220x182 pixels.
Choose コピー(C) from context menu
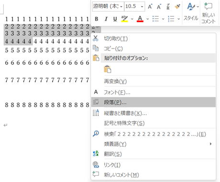[154, 49]
